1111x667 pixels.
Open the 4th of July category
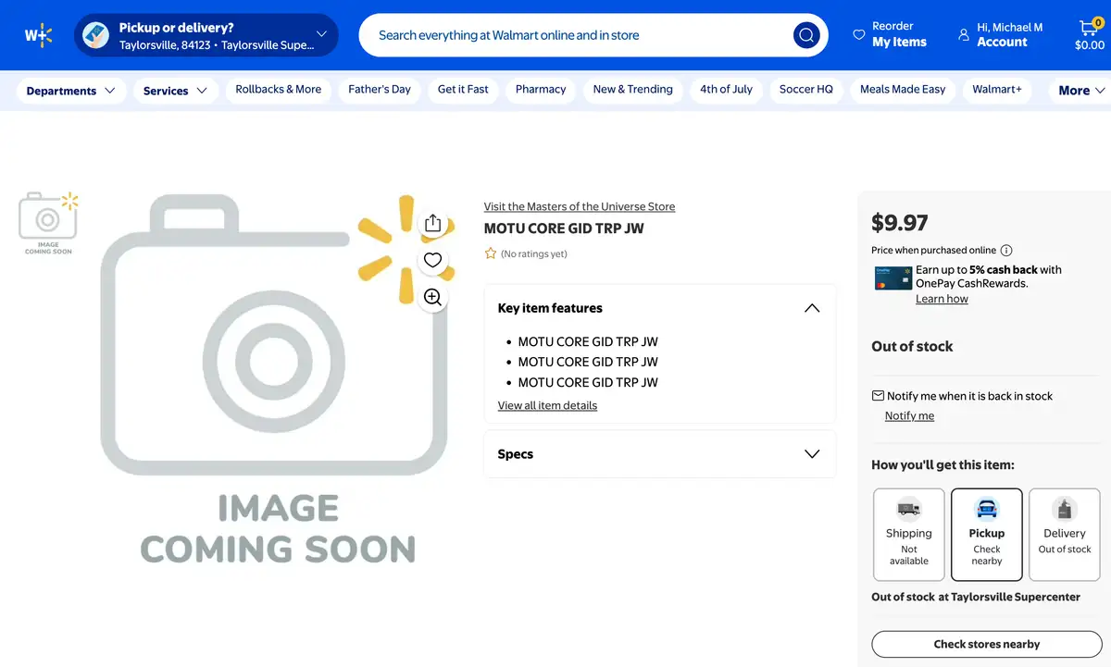pos(726,90)
